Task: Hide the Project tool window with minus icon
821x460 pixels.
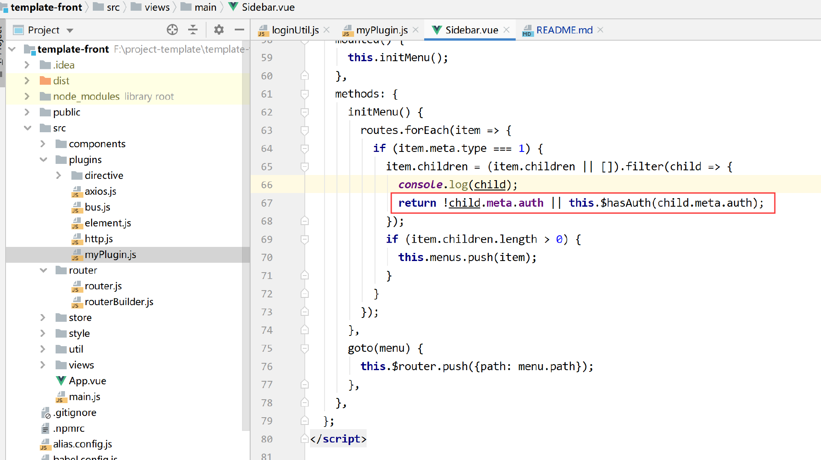Action: coord(239,30)
